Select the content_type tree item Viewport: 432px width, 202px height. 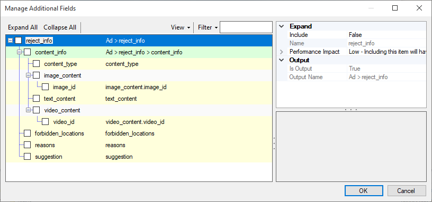pyautogui.click(x=60, y=64)
